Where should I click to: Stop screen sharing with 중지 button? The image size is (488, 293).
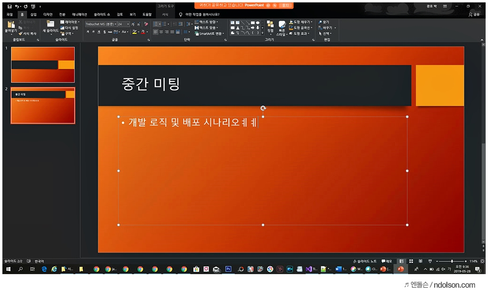(x=286, y=5)
